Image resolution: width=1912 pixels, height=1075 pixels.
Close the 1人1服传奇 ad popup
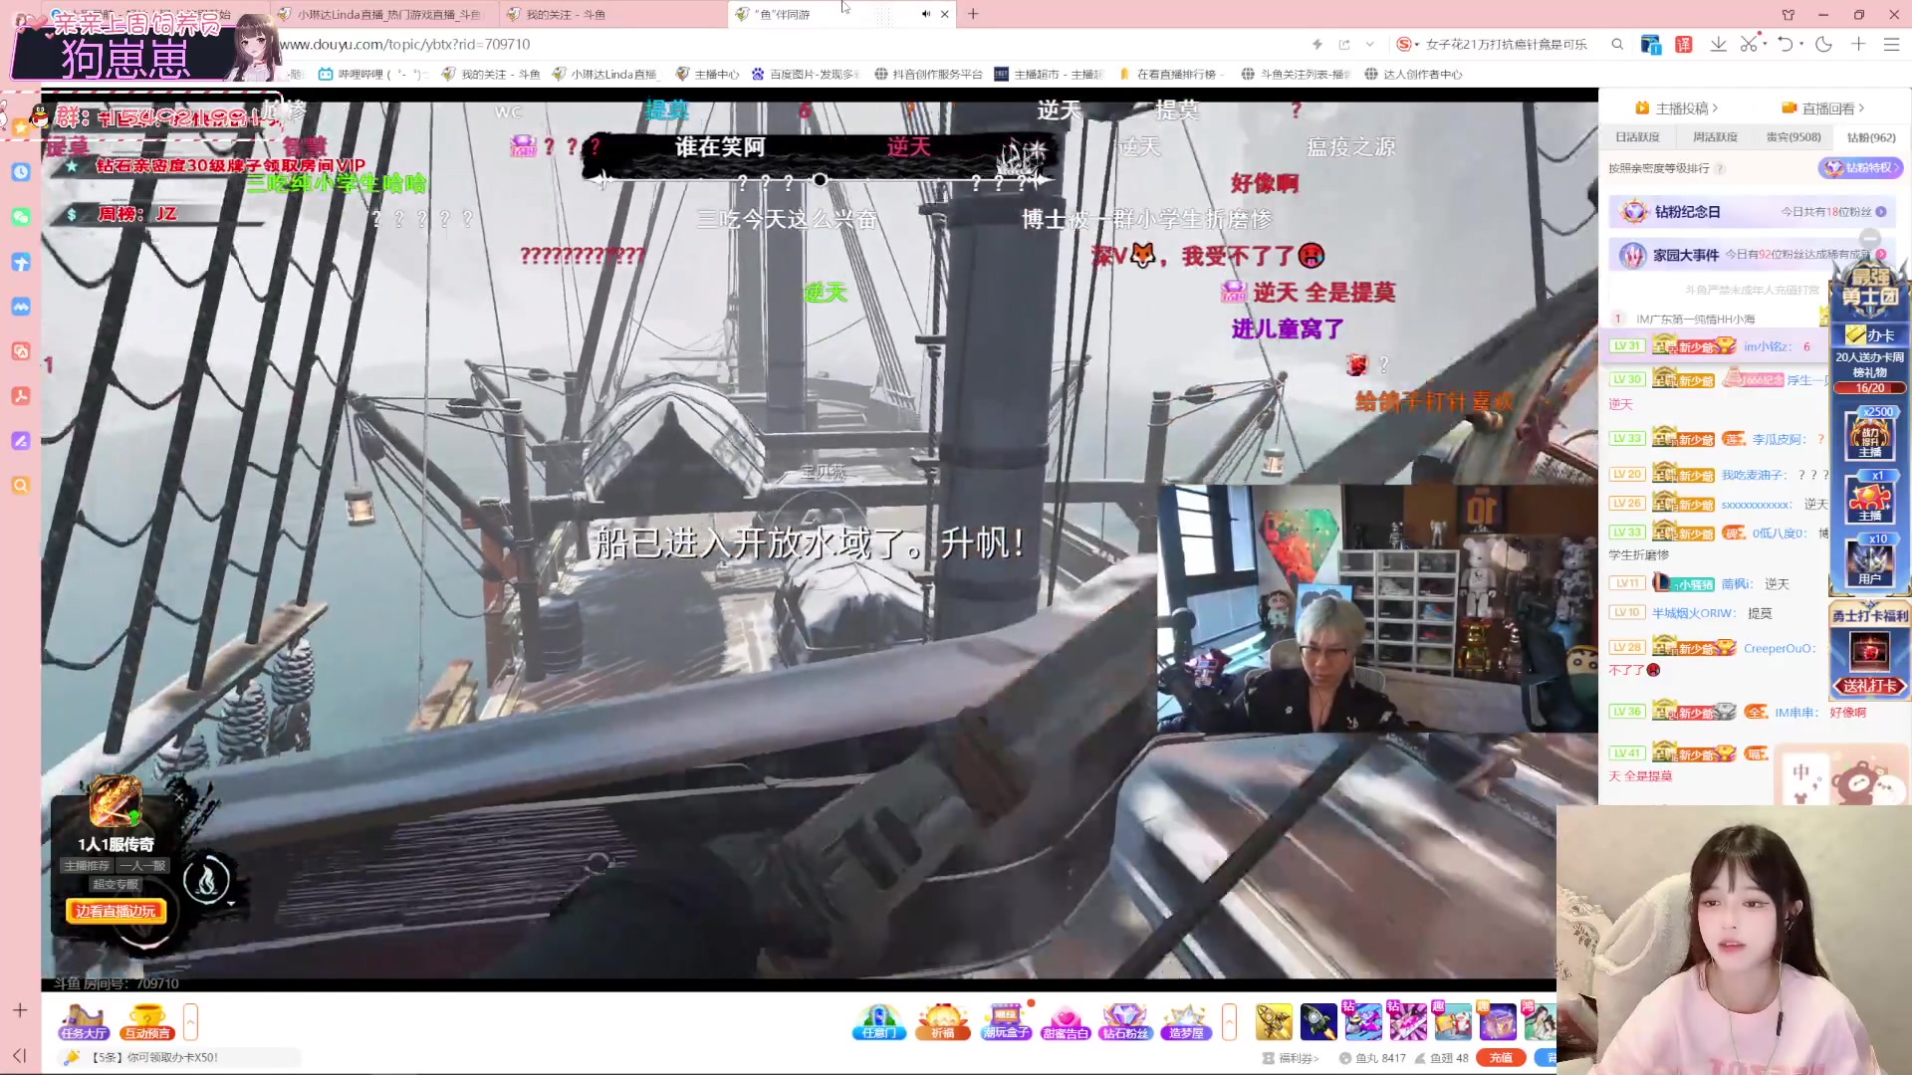click(179, 797)
